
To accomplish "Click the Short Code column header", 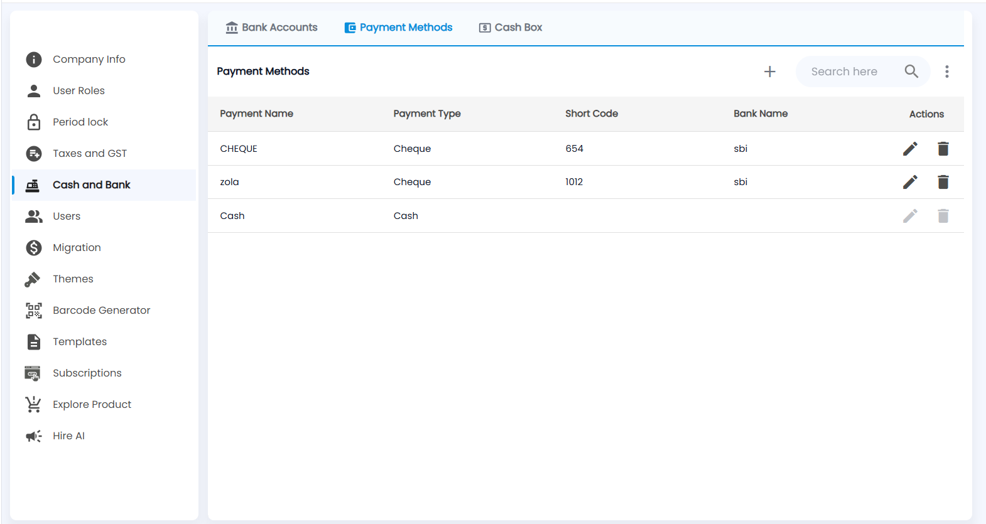I will pyautogui.click(x=592, y=114).
